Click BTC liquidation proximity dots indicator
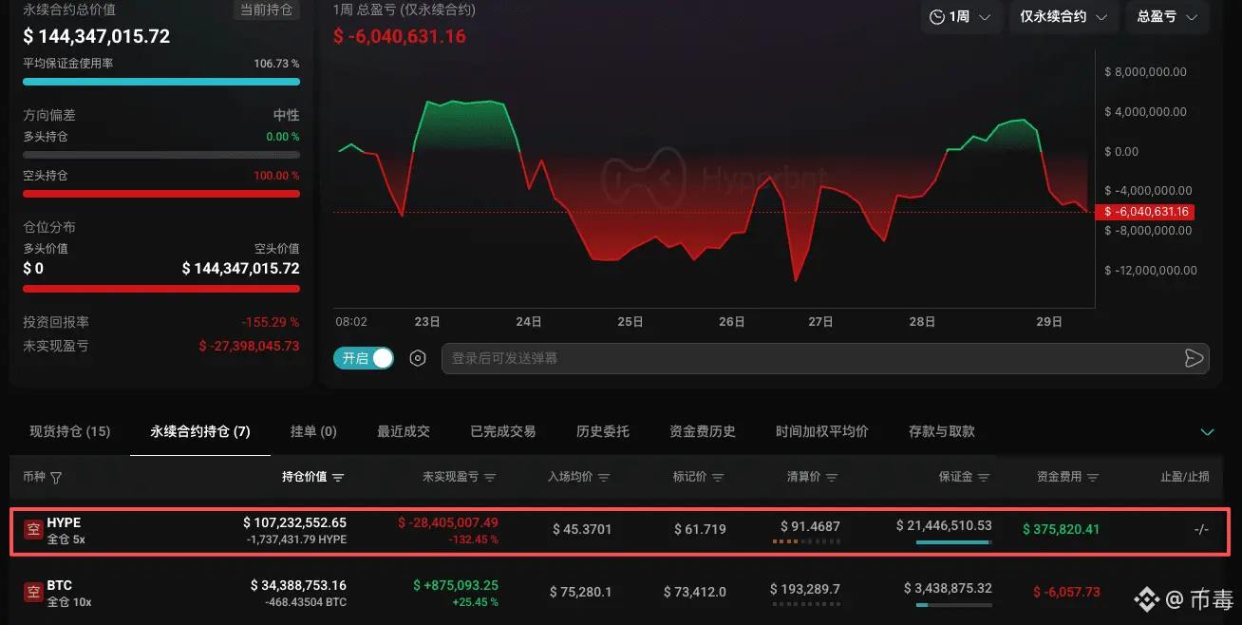Image resolution: width=1242 pixels, height=625 pixels. click(806, 605)
